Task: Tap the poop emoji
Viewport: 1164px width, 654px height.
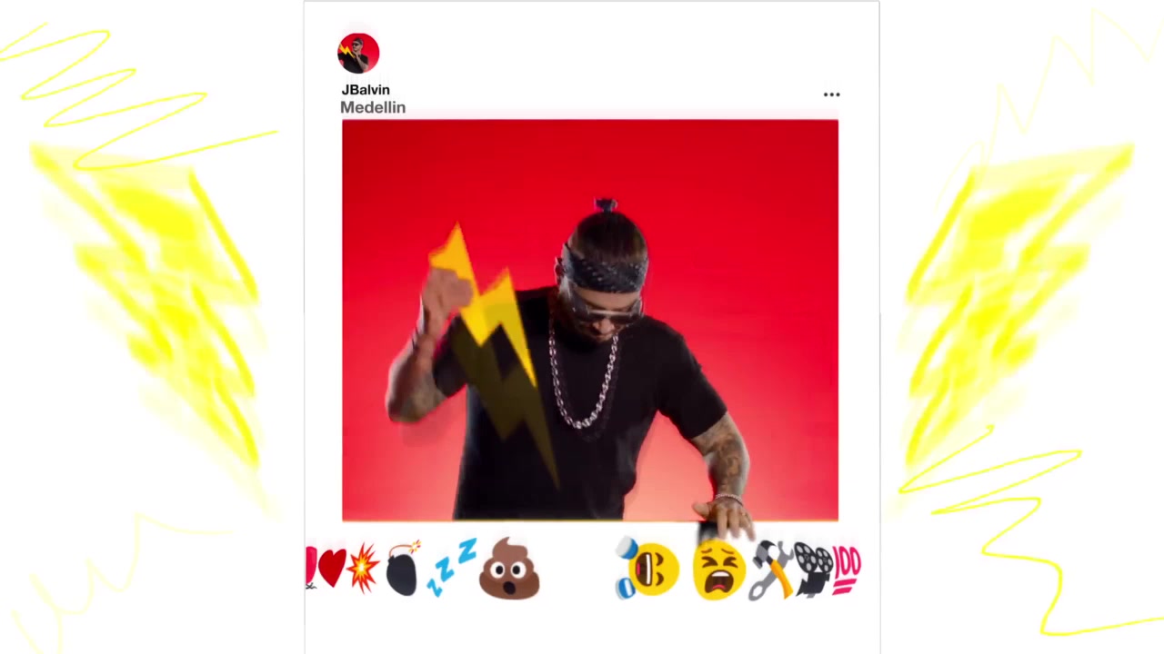Action: point(509,569)
